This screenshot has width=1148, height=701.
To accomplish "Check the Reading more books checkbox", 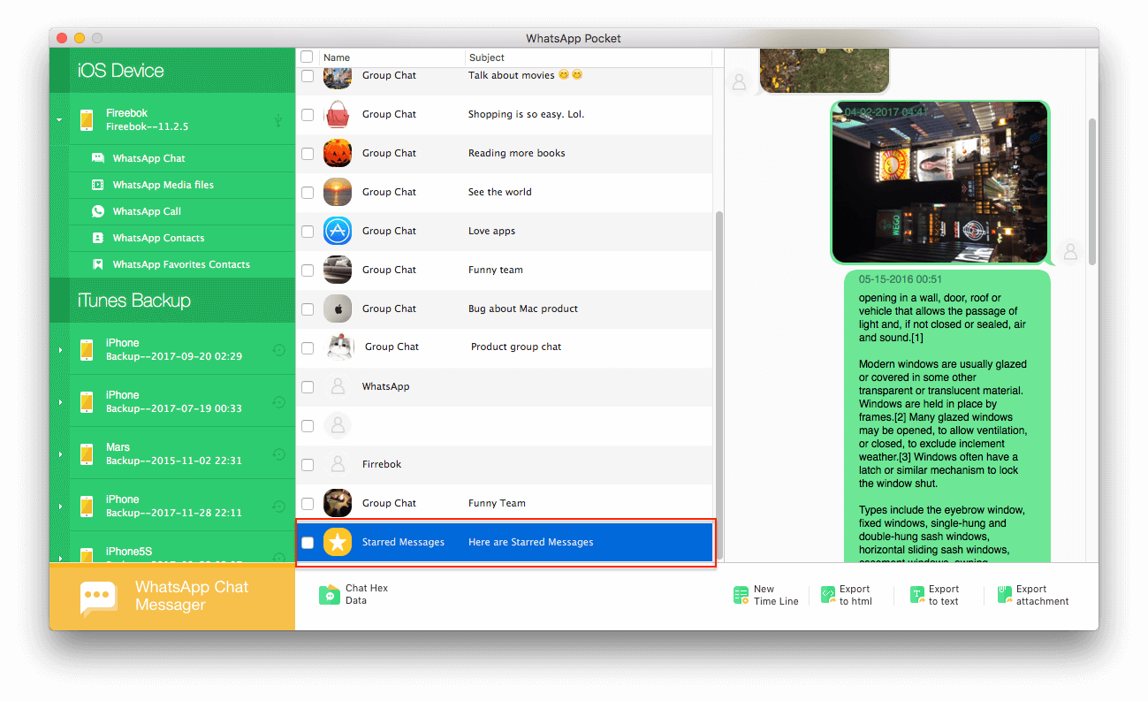I will 308,154.
